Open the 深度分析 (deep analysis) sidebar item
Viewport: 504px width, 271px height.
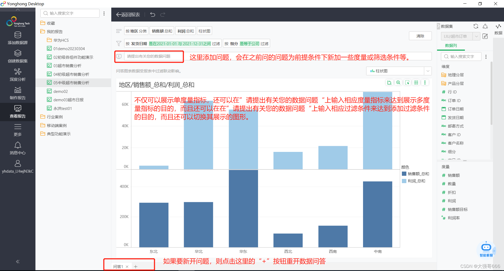[x=18, y=75]
